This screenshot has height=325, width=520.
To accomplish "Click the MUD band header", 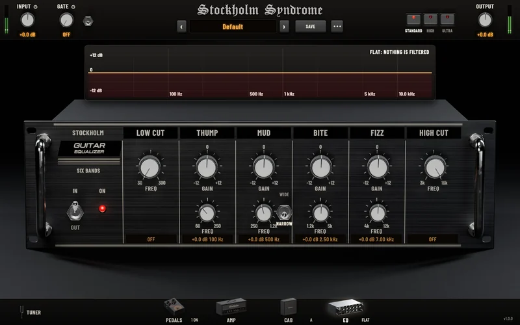I will point(264,133).
